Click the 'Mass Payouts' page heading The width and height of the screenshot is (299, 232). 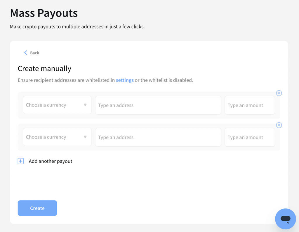[44, 13]
